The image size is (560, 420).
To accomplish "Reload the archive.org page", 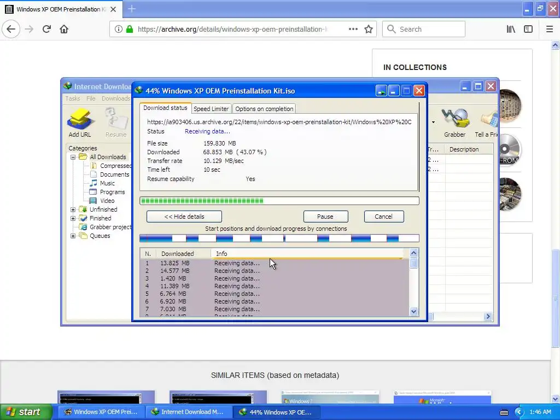I will coord(46,29).
